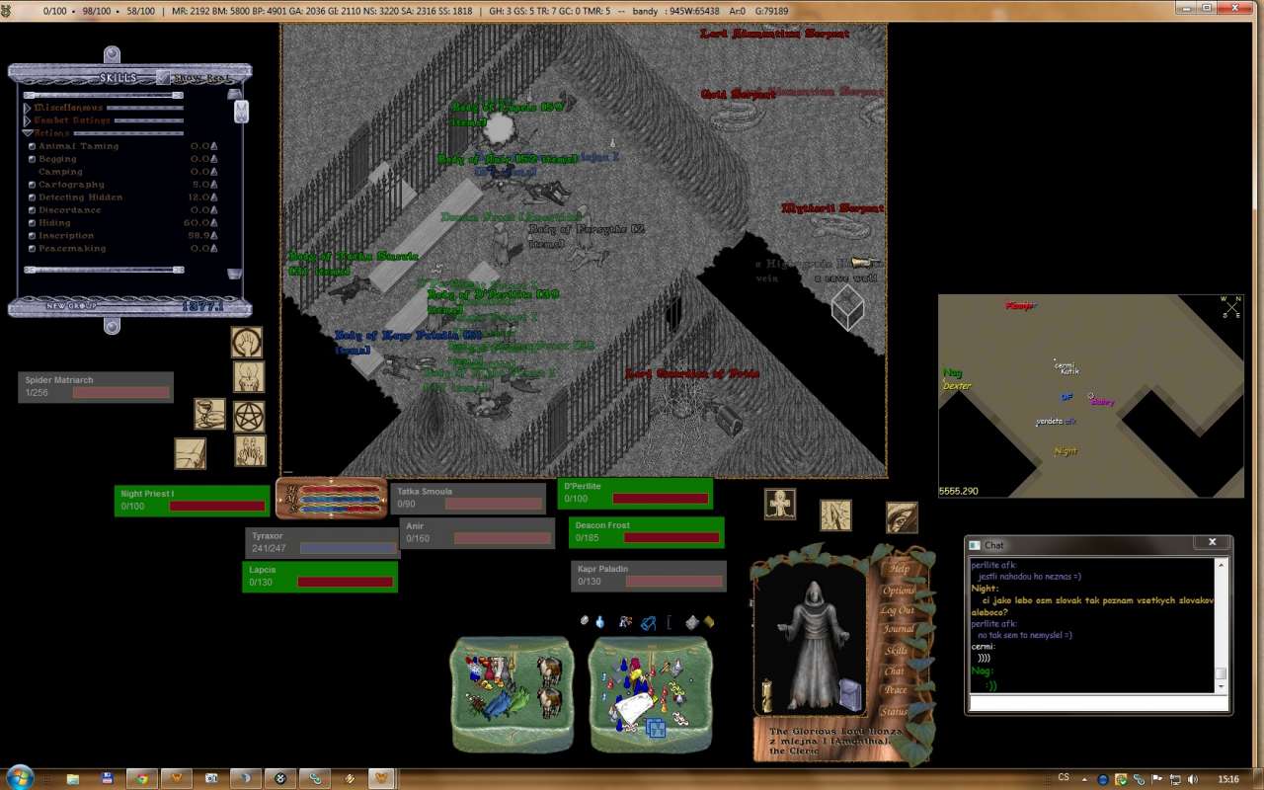Open the Journal from the paperdoll menu
Screen dimensions: 1264x790
point(898,629)
